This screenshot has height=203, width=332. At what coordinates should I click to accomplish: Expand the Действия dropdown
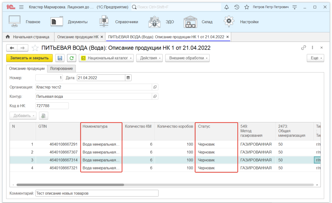(x=149, y=58)
